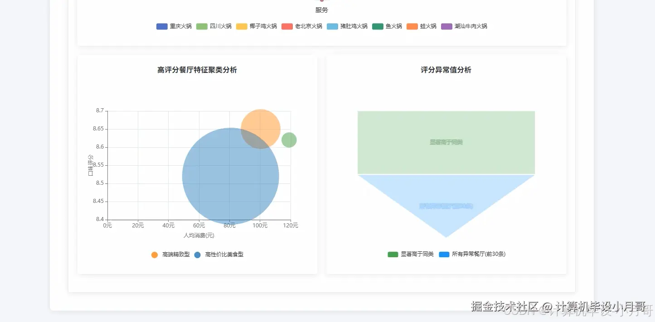Click the large blue bubble in cluster chart
This screenshot has width=655, height=322.
pyautogui.click(x=231, y=176)
